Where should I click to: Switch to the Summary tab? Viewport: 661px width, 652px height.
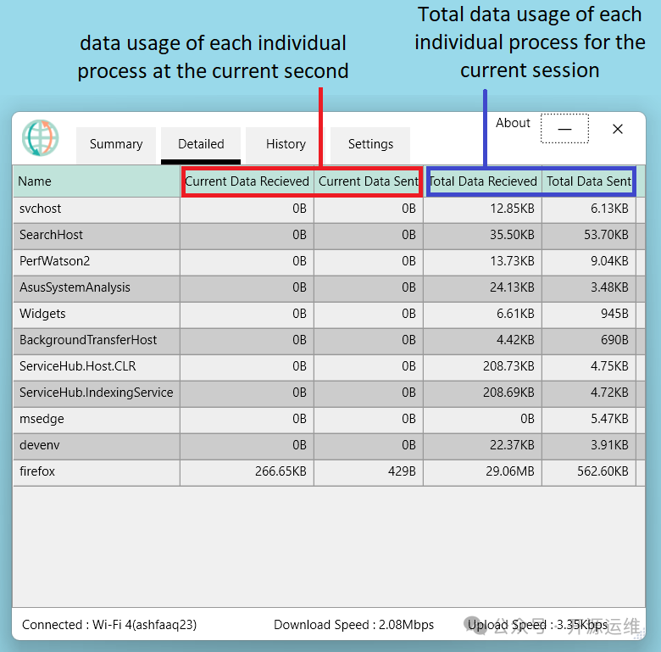point(116,144)
